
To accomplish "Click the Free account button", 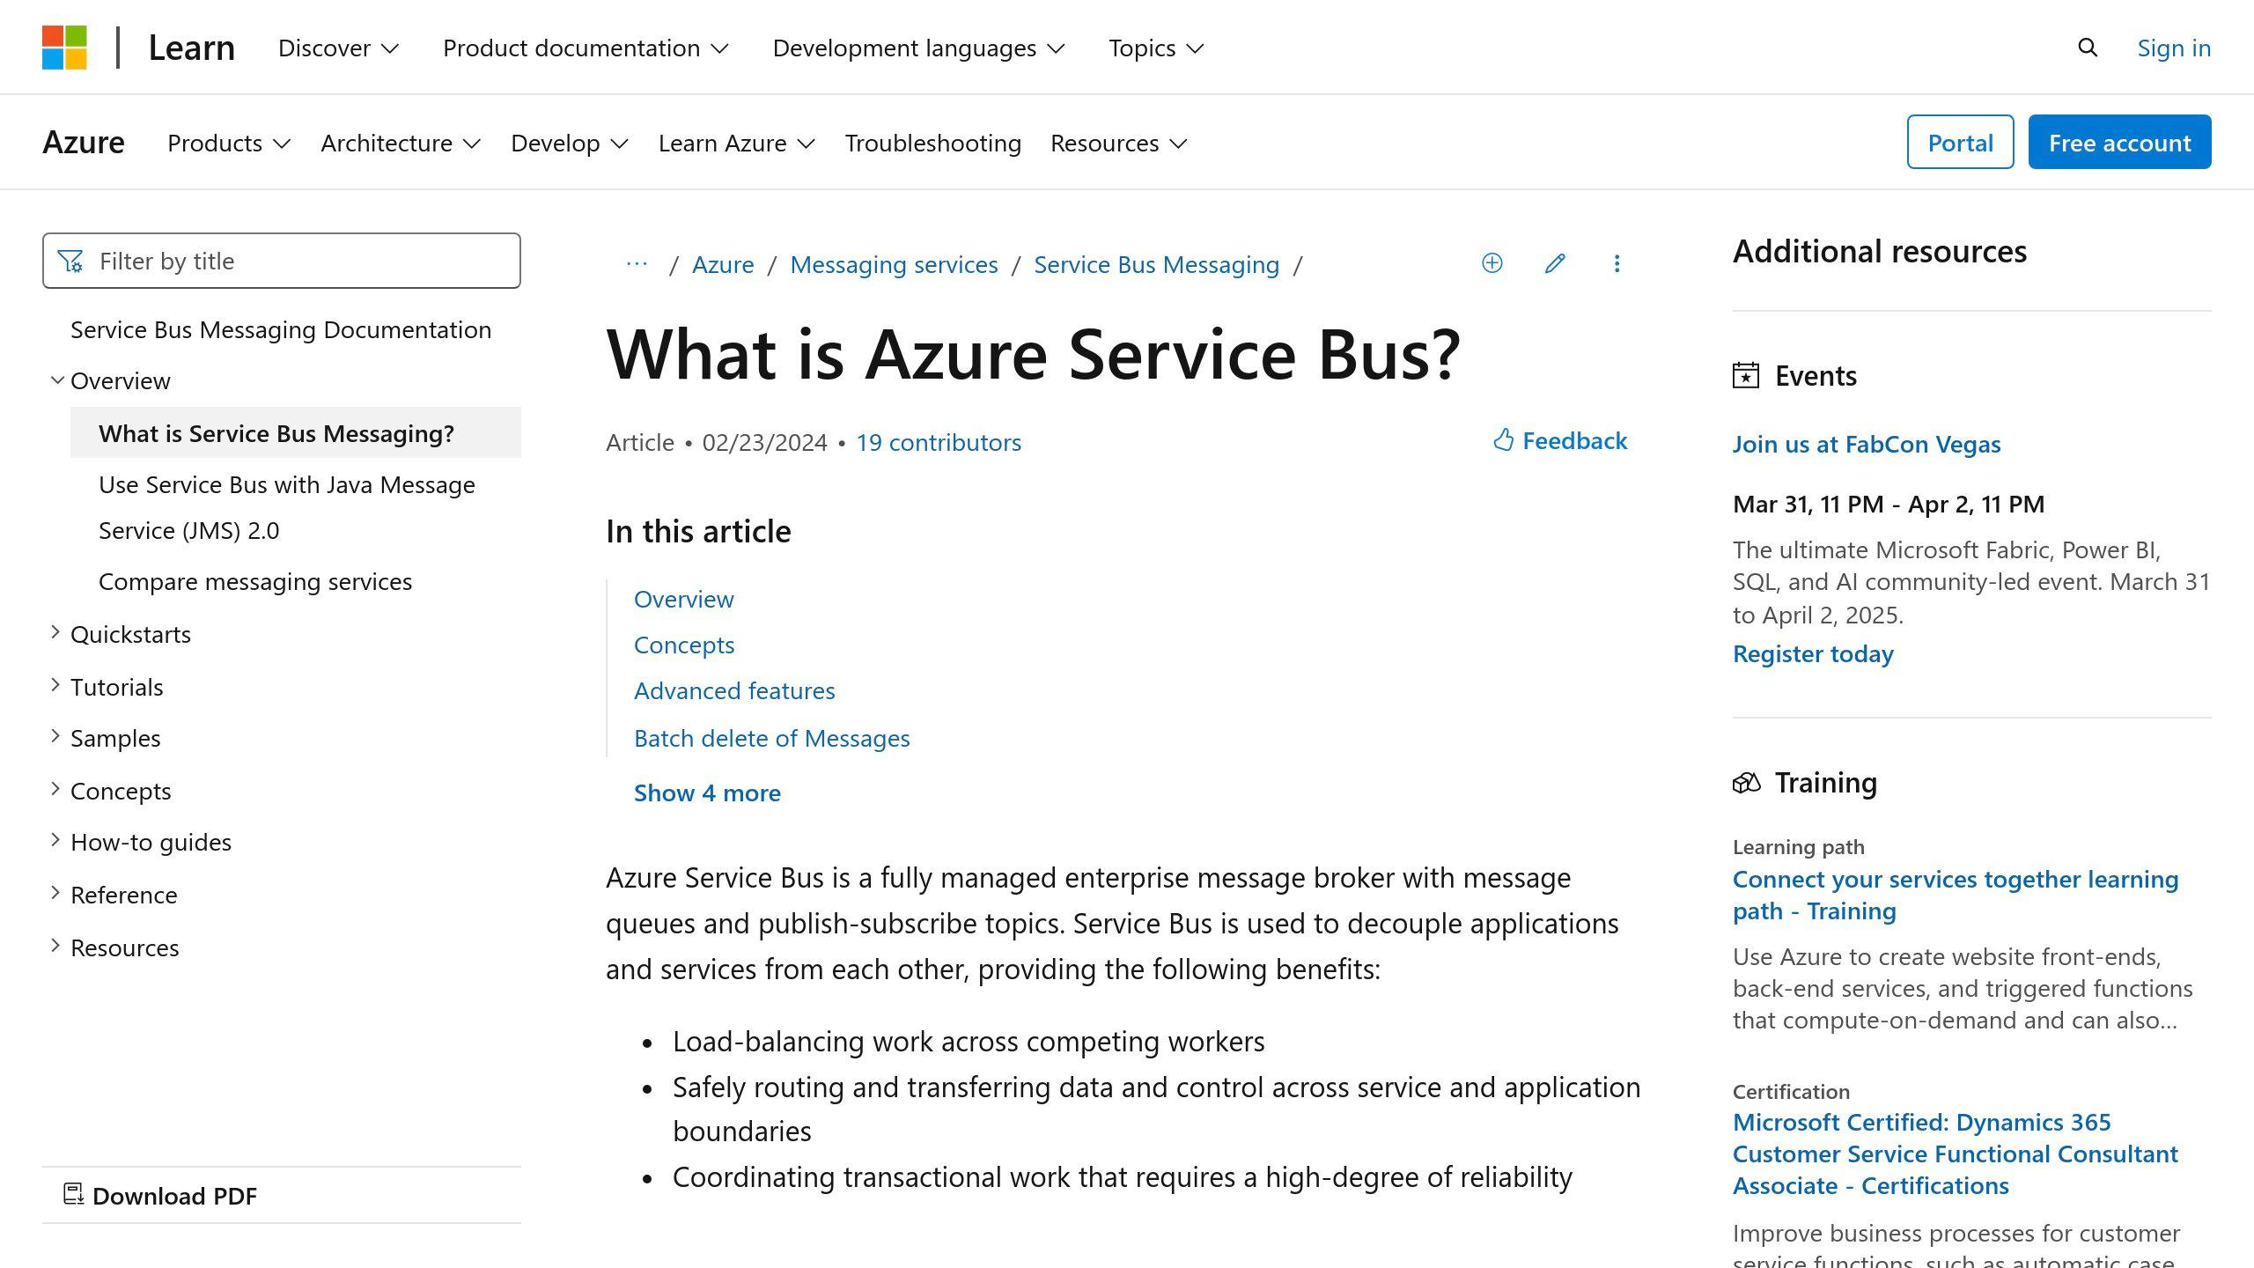I will click(2119, 142).
